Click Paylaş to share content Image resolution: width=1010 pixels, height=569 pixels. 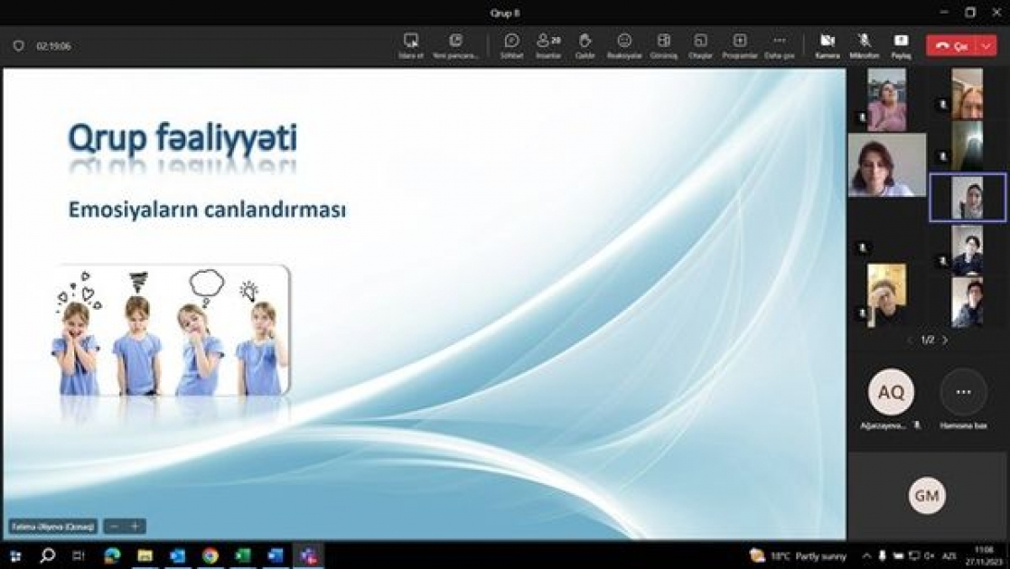[x=902, y=45]
